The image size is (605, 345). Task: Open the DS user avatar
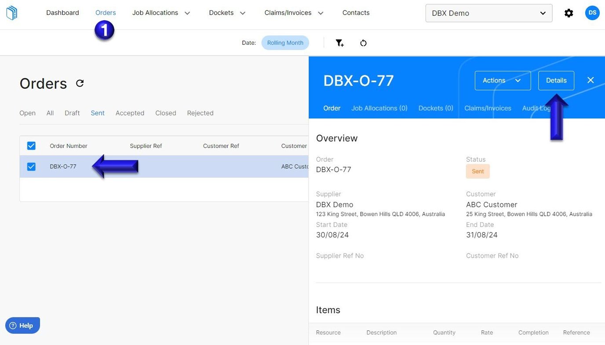[x=592, y=13]
